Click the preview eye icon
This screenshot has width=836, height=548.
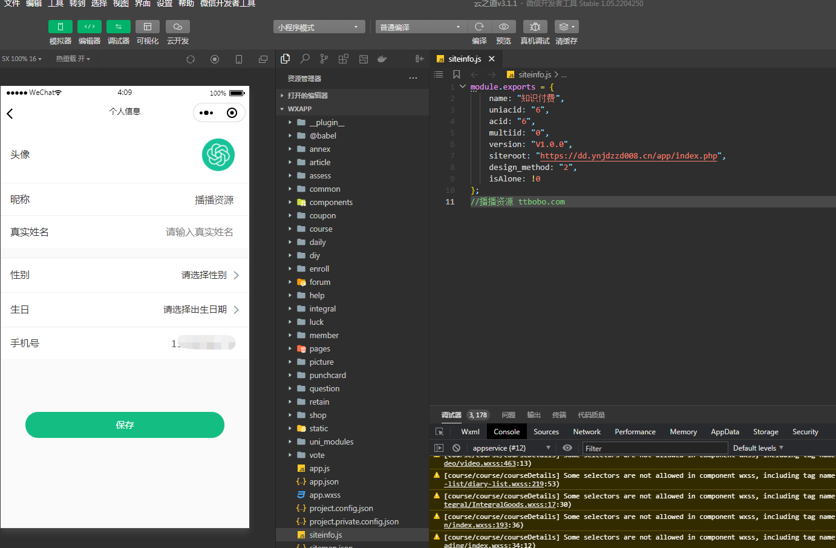pyautogui.click(x=503, y=27)
